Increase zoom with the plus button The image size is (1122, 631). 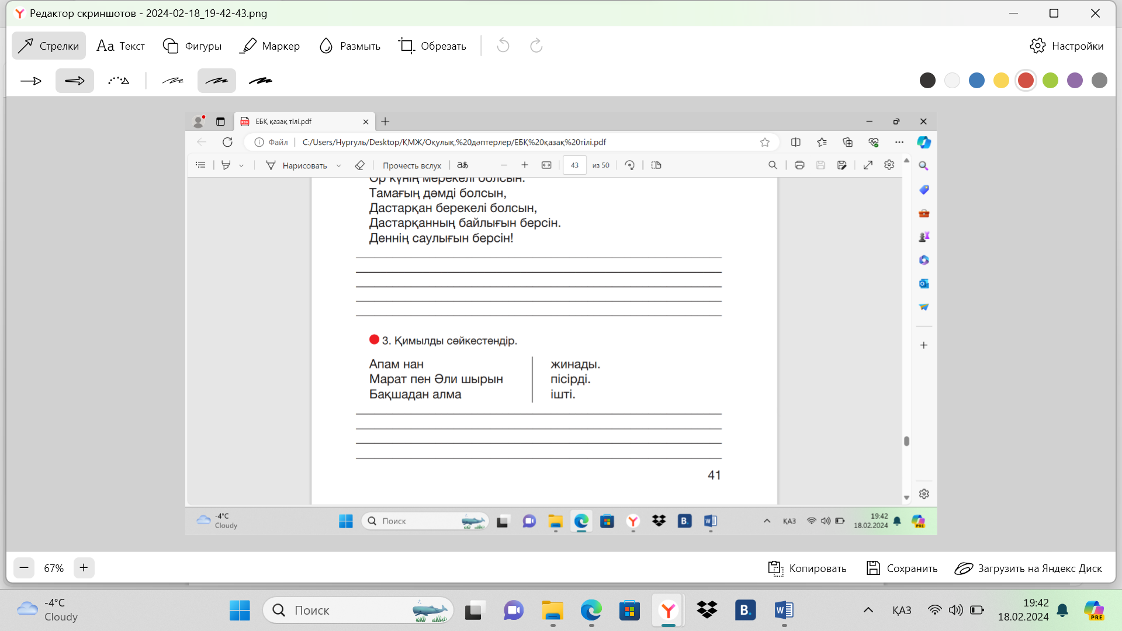[x=84, y=568]
